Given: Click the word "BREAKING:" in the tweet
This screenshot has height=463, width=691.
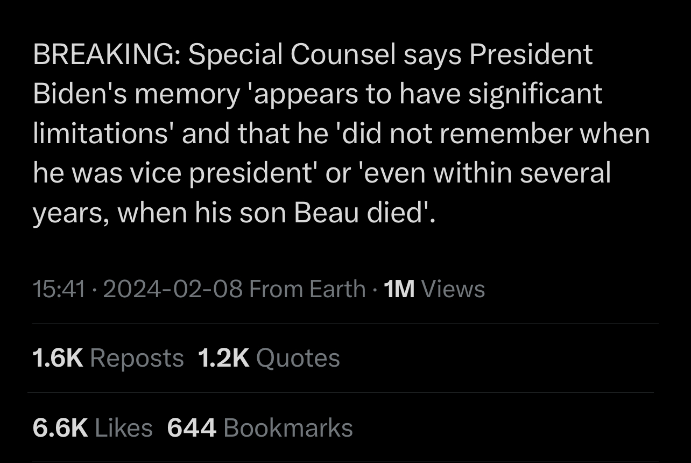Looking at the screenshot, I should click(x=107, y=54).
